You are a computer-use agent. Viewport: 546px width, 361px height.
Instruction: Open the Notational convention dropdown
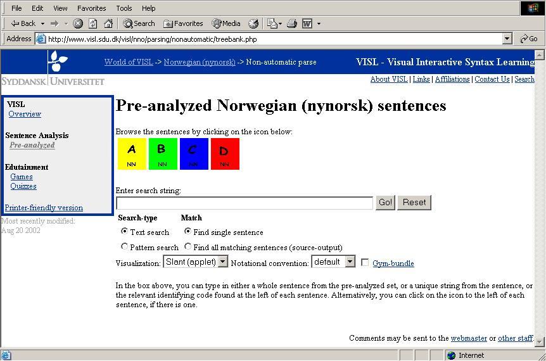350,262
